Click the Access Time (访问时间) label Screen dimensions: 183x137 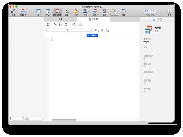[147, 89]
